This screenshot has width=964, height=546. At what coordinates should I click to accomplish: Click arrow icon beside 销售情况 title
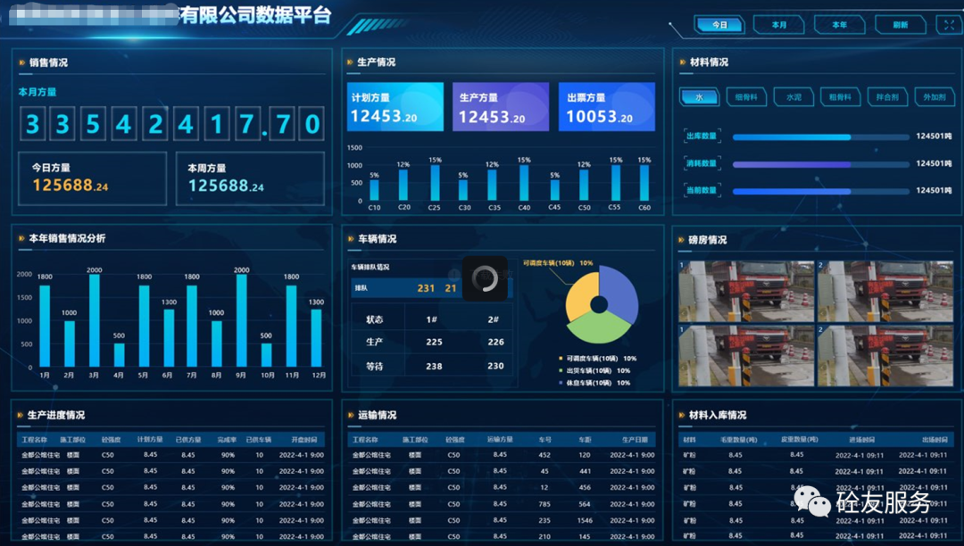[21, 62]
